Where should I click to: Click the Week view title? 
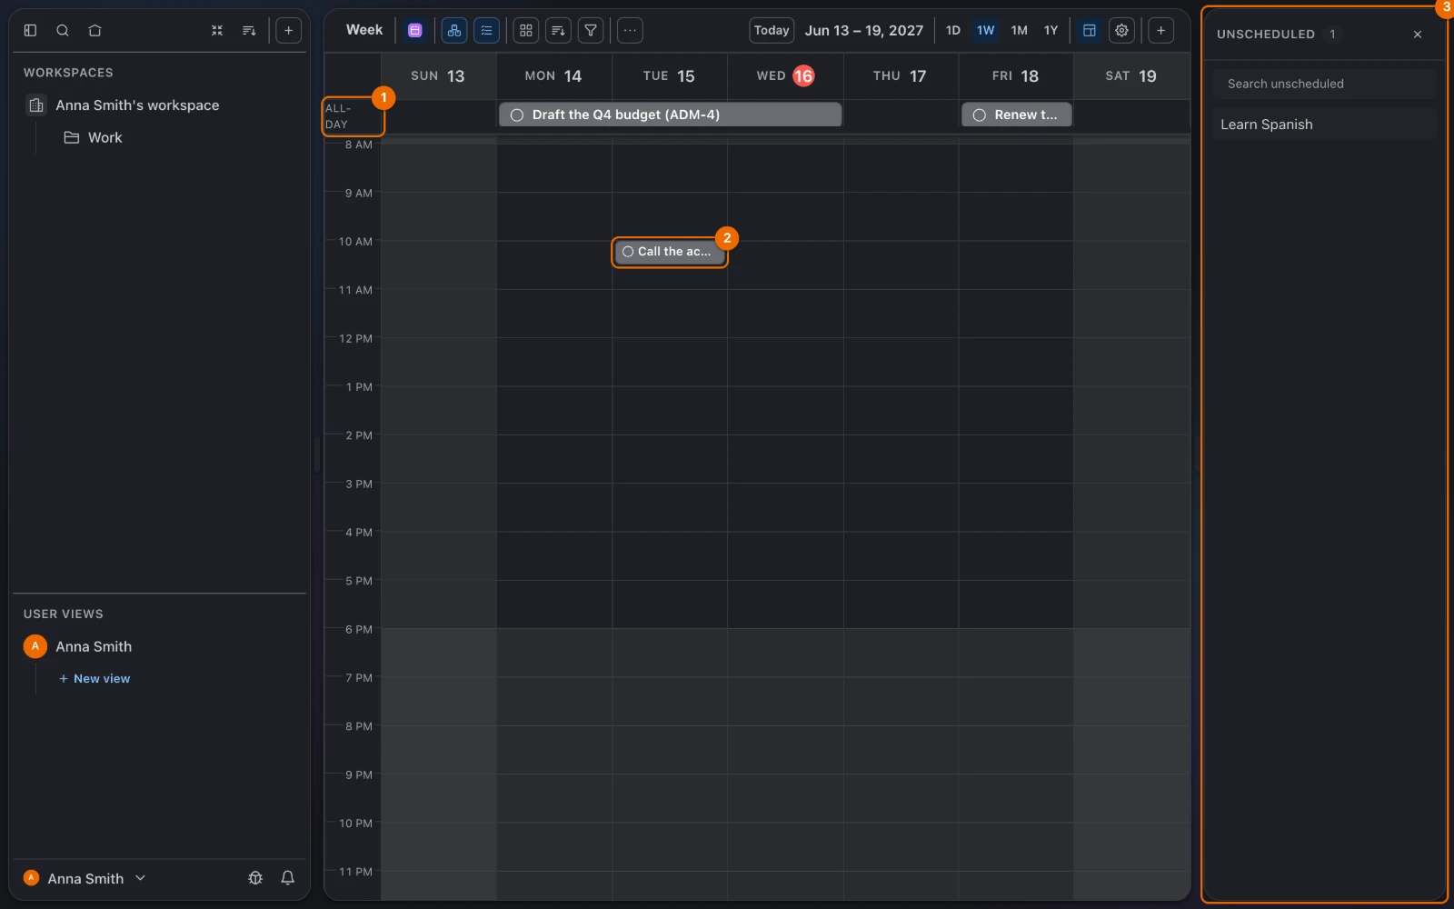364,30
